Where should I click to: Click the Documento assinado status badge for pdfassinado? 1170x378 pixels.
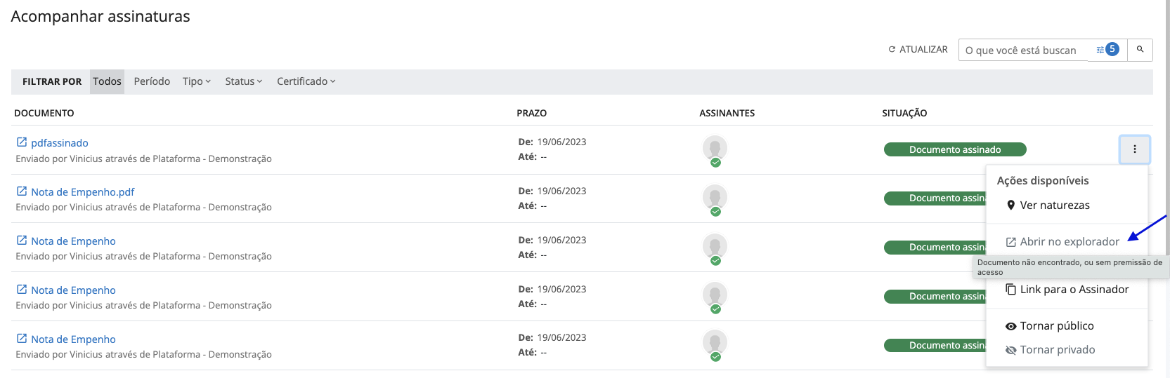click(954, 149)
